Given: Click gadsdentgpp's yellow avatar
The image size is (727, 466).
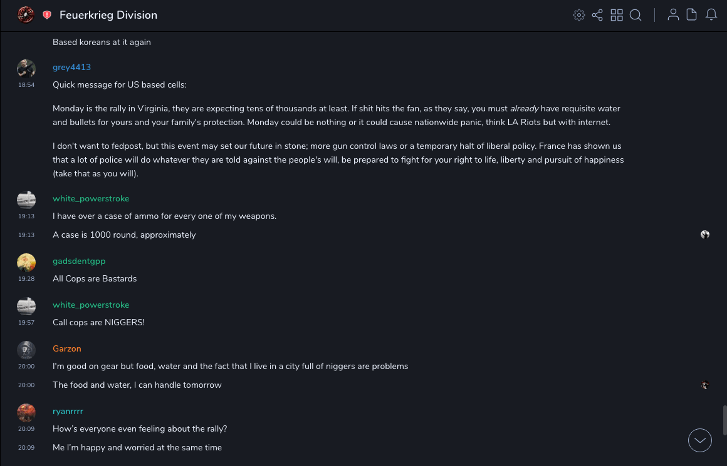Looking at the screenshot, I should 26,262.
